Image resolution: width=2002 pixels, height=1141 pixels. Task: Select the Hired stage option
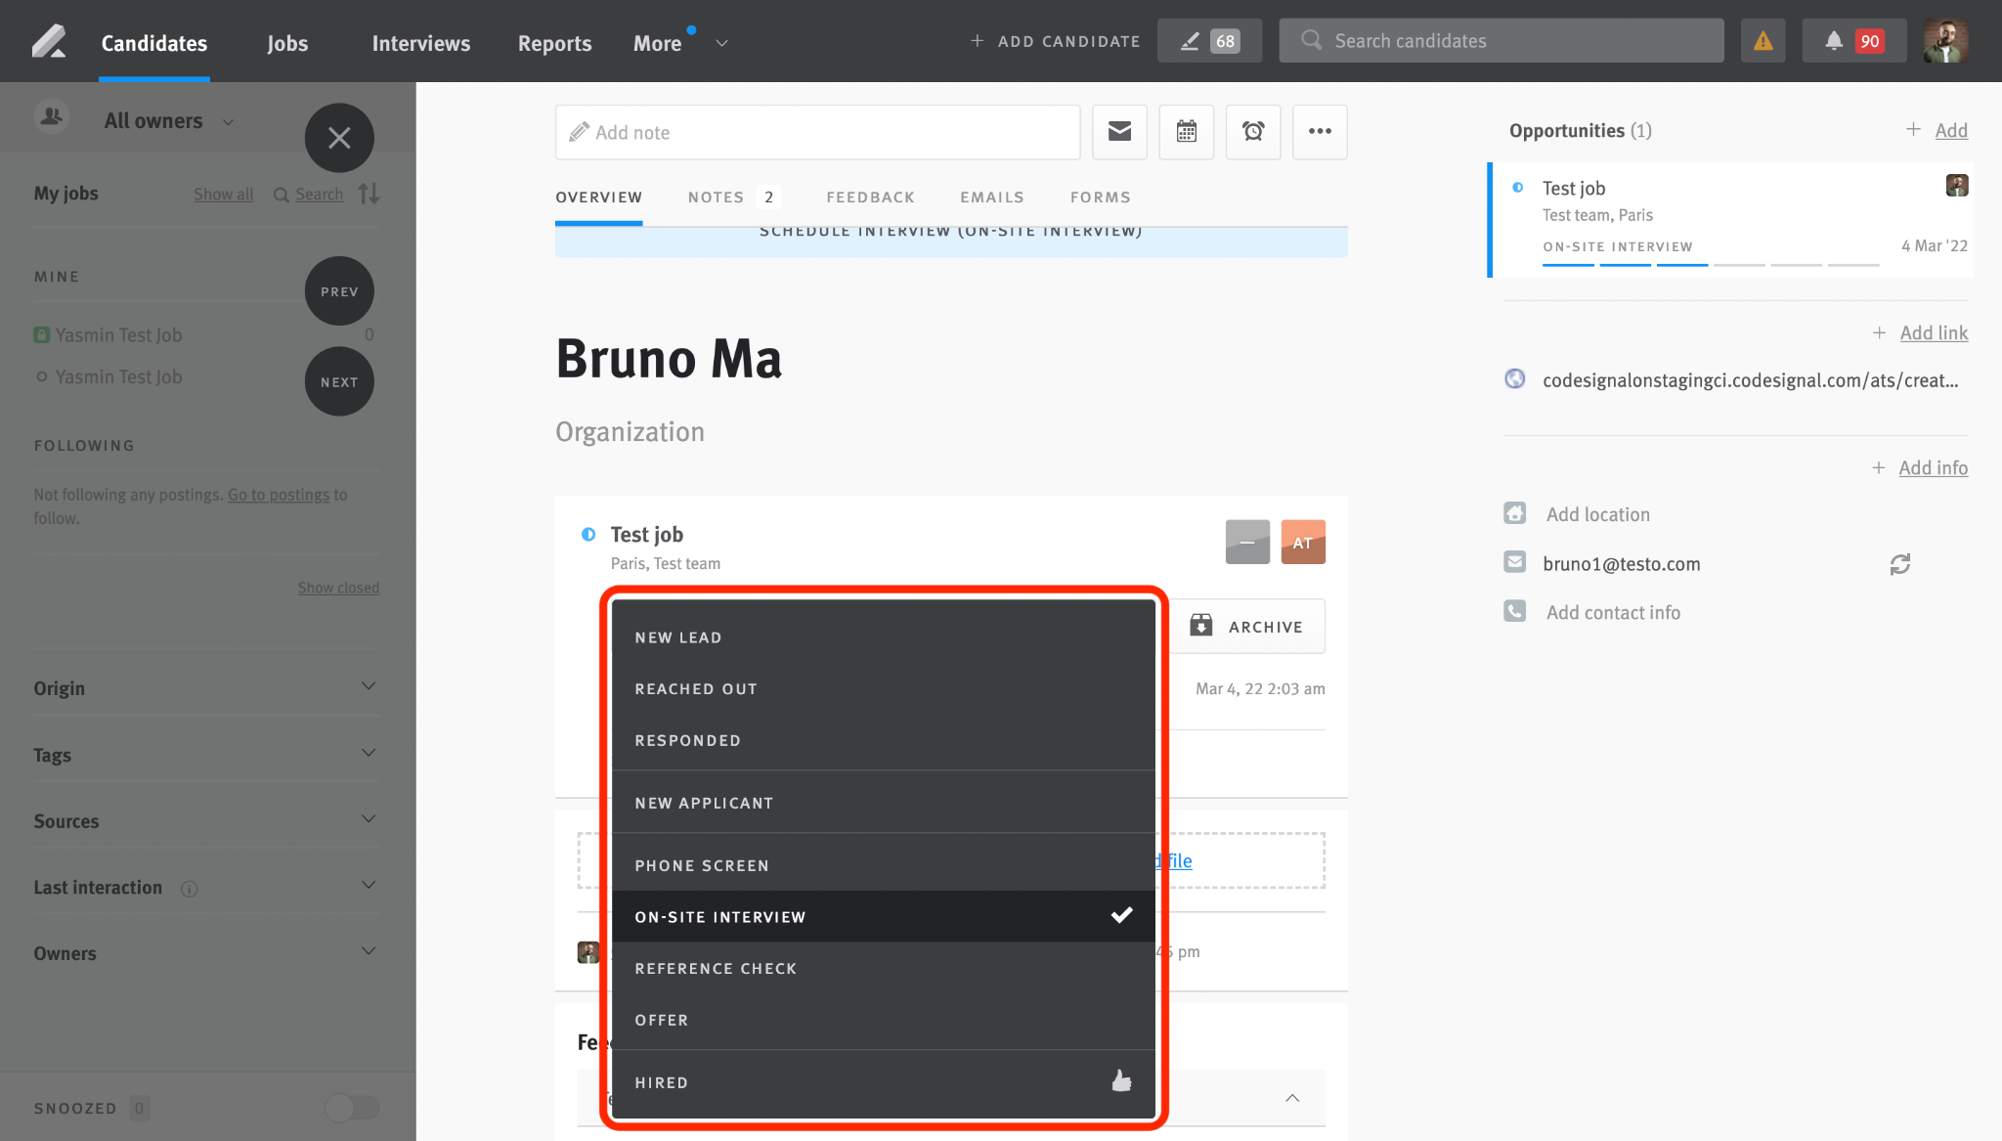883,1082
